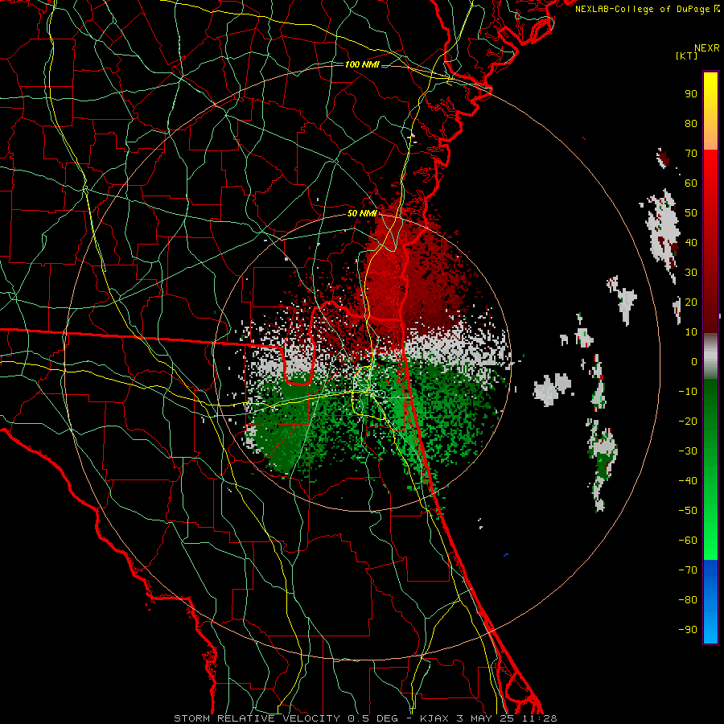
Task: Click the -90 value on velocity scale
Action: (x=688, y=630)
